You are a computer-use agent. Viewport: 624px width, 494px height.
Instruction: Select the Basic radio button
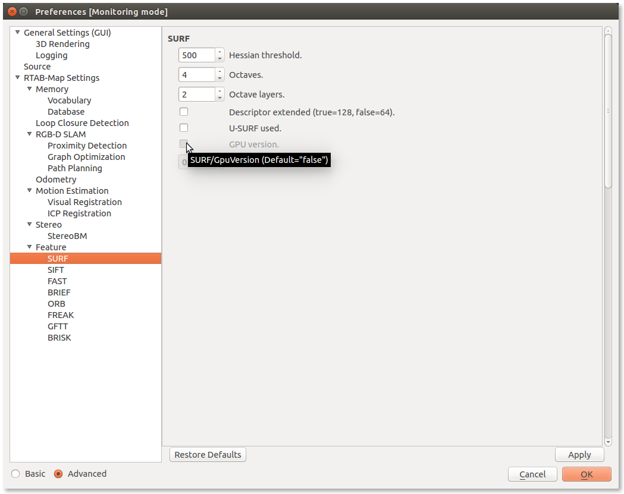[x=15, y=474]
